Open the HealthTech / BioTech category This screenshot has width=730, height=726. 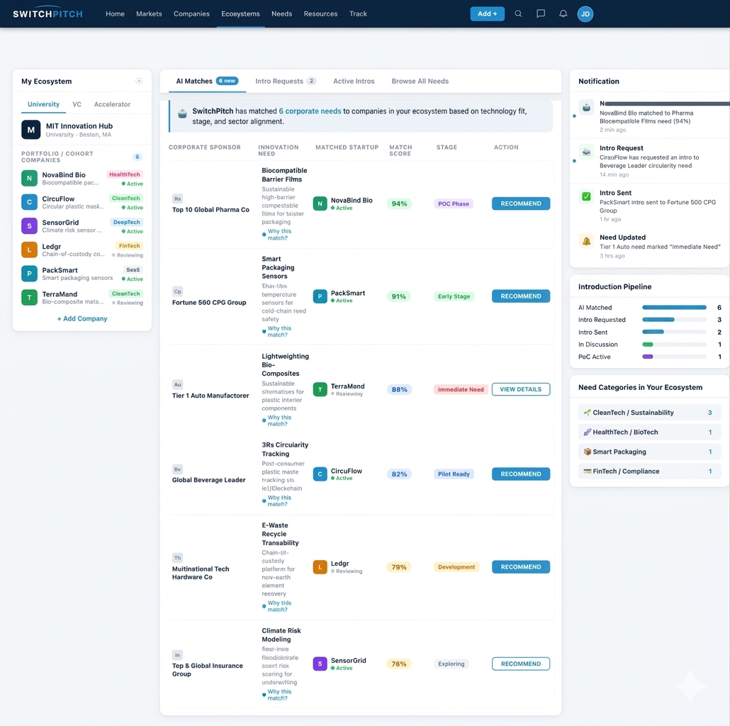[x=649, y=432]
